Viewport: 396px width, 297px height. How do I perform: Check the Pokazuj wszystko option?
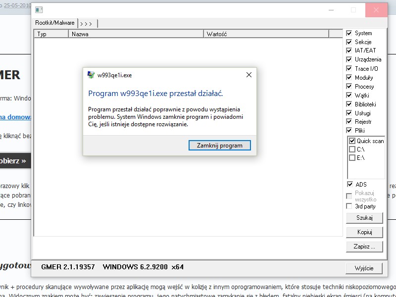click(x=349, y=196)
